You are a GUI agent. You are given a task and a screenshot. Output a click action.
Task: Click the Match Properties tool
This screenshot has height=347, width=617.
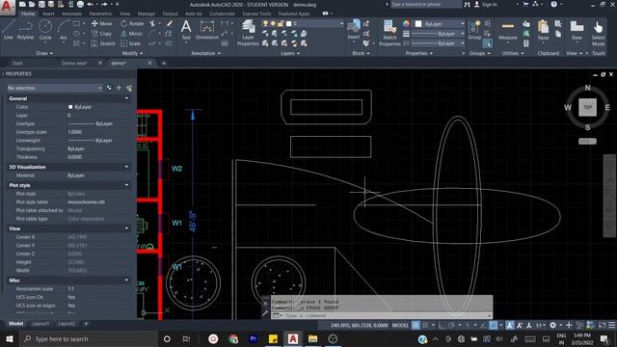(x=389, y=33)
